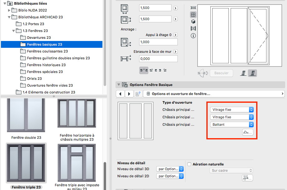Select the last anchor point option icon

tap(165, 70)
